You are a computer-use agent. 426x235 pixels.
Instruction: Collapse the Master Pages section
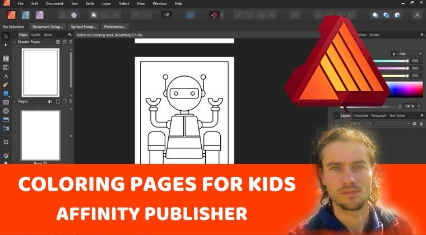15,42
